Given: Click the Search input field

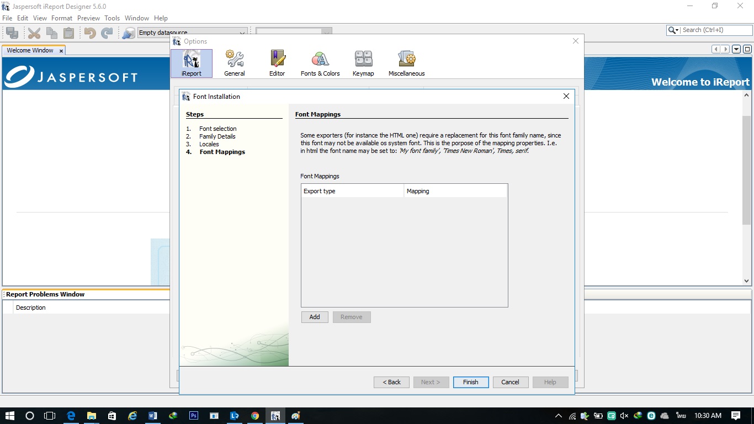Looking at the screenshot, I should pyautogui.click(x=716, y=30).
